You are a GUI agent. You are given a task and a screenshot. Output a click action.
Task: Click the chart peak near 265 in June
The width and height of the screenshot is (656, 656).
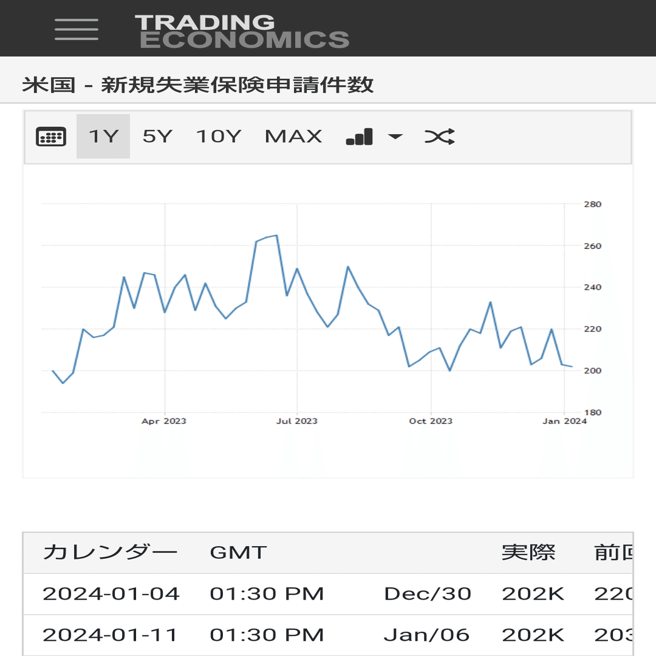pyautogui.click(x=276, y=236)
